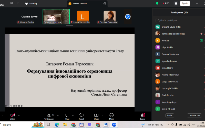This screenshot has width=205, height=128.
Task: Click the recording dot beside Тетяна Паневник (Host)
Action: tap(201, 34)
